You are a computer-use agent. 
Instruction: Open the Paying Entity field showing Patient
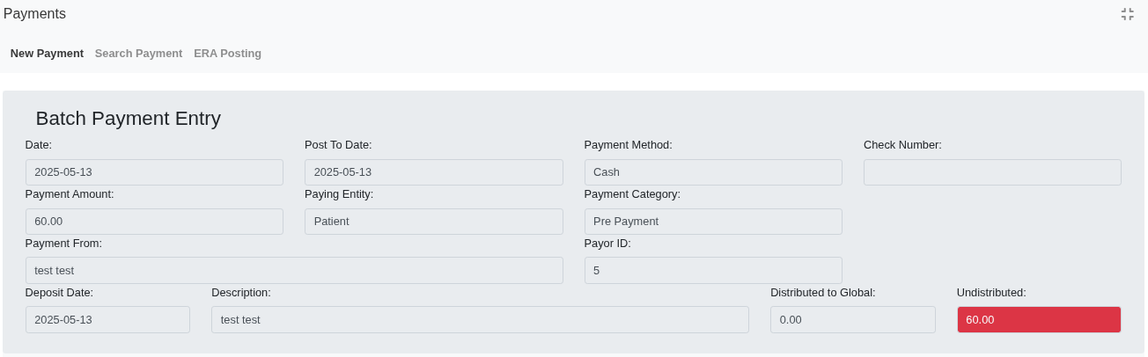(434, 222)
